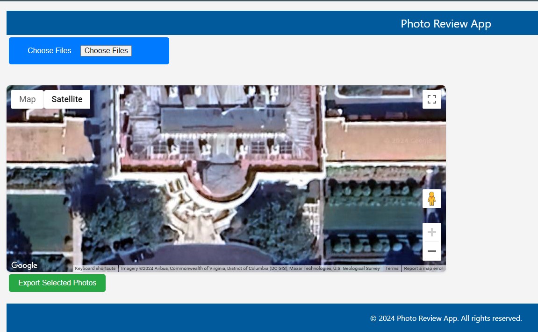Zoom out using the minus icon

(x=431, y=251)
